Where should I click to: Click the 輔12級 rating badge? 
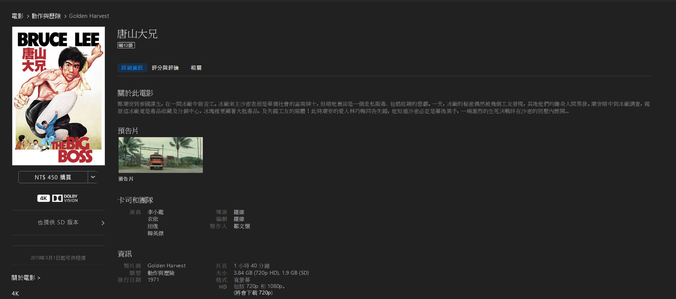click(126, 45)
